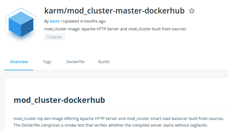The image size is (228, 131).
Task: Open the karm author profile link
Action: click(x=55, y=21)
